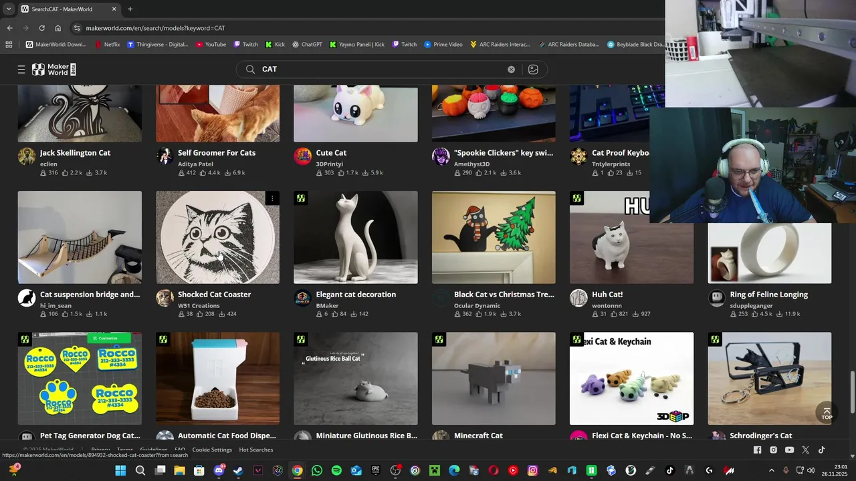Open MakerWorld X icon in footer
The width and height of the screenshot is (856, 481).
click(805, 450)
